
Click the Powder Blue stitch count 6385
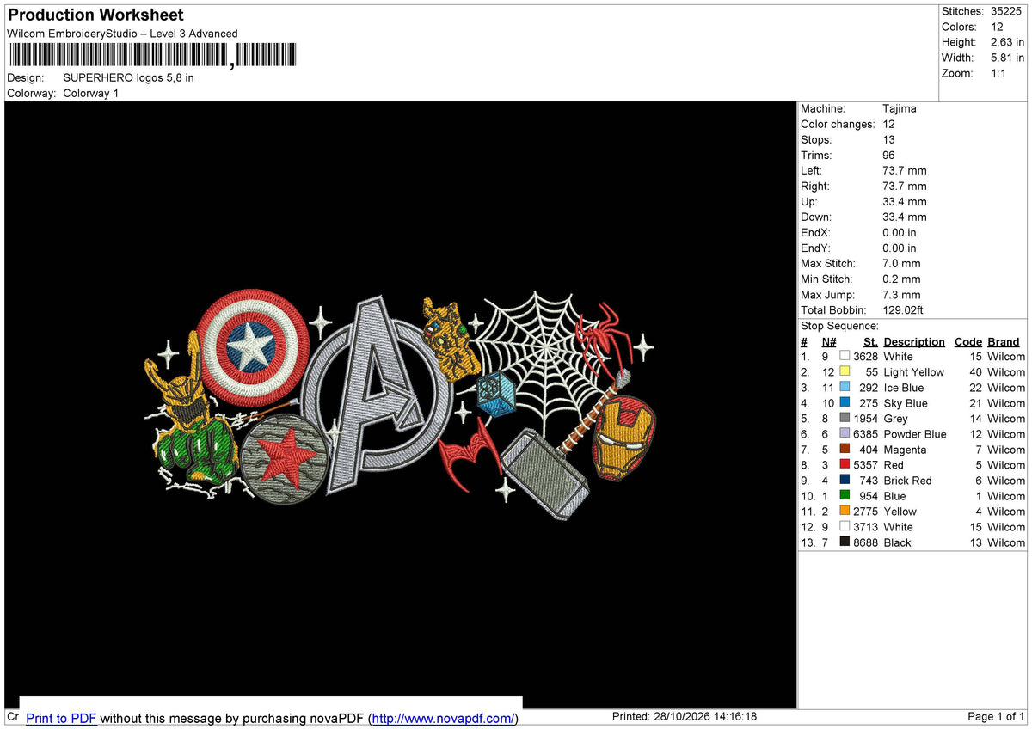click(x=865, y=434)
